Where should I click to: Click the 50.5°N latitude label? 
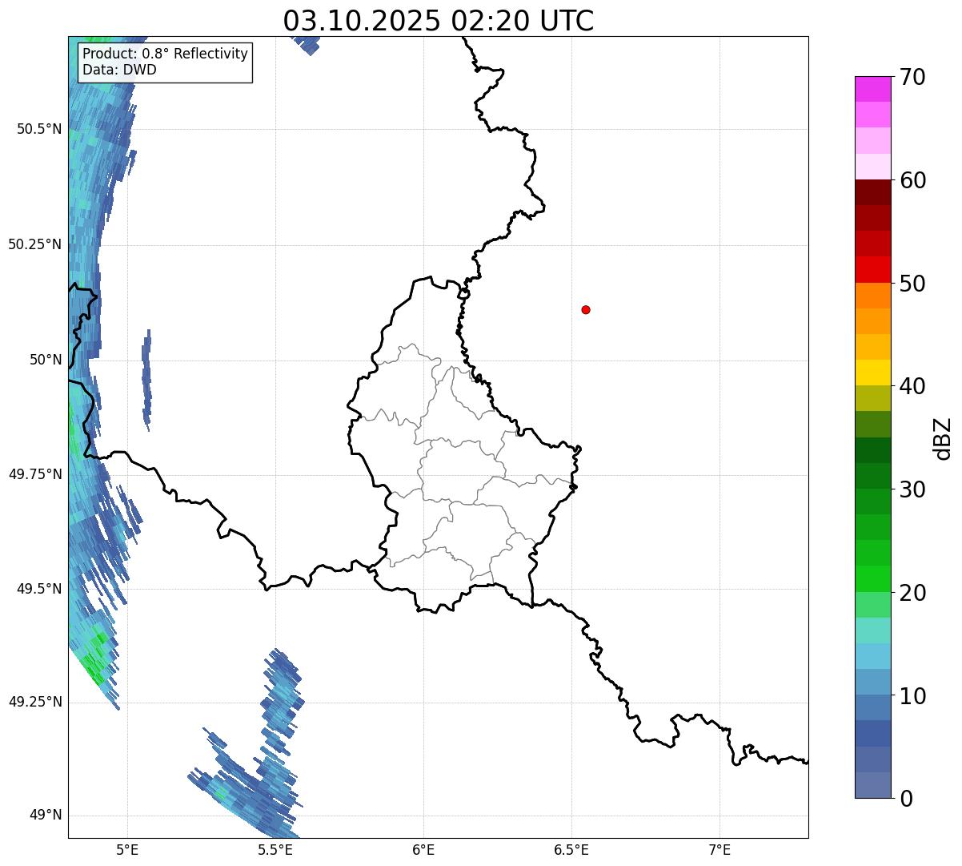coord(39,129)
